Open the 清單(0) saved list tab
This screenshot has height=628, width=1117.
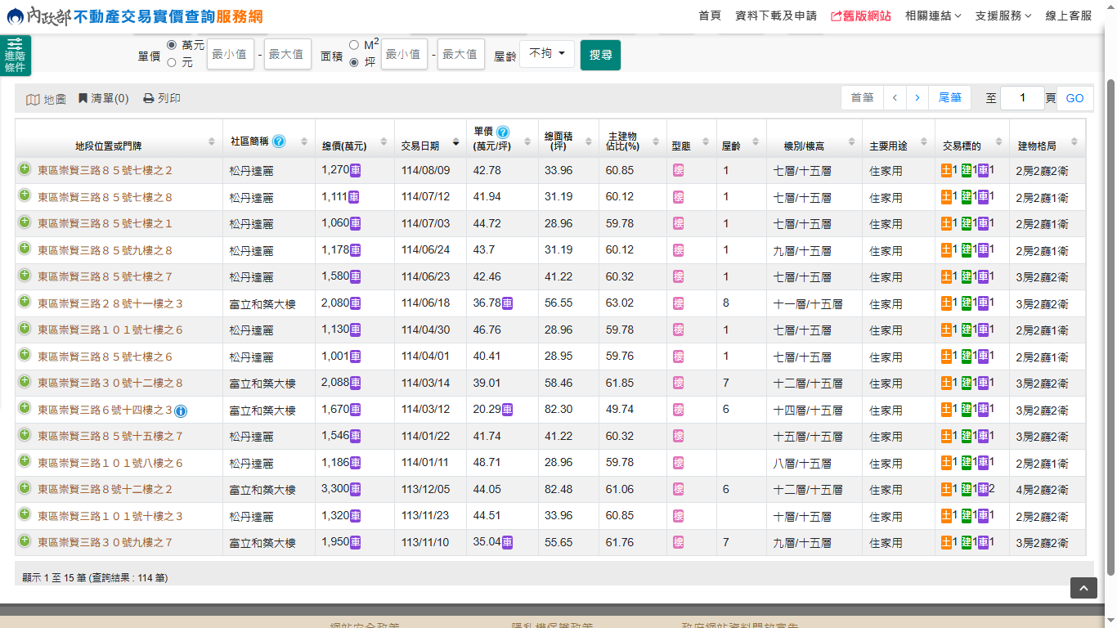[104, 98]
